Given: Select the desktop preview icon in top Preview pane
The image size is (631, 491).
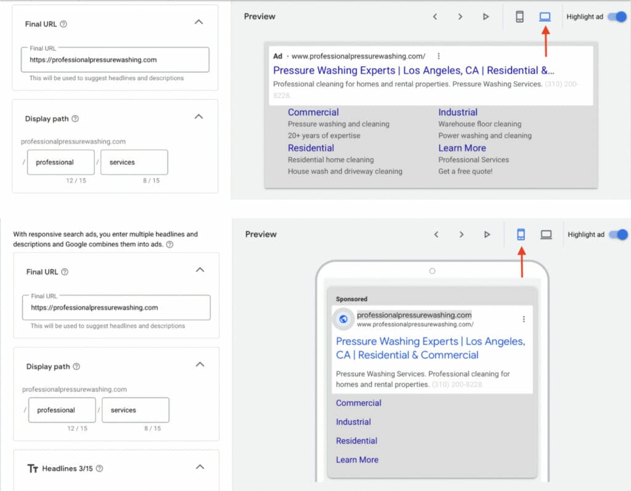Looking at the screenshot, I should point(545,17).
